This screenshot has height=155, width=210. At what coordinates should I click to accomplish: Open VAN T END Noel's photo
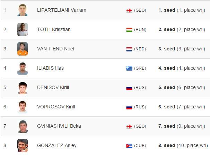pos(23,49)
